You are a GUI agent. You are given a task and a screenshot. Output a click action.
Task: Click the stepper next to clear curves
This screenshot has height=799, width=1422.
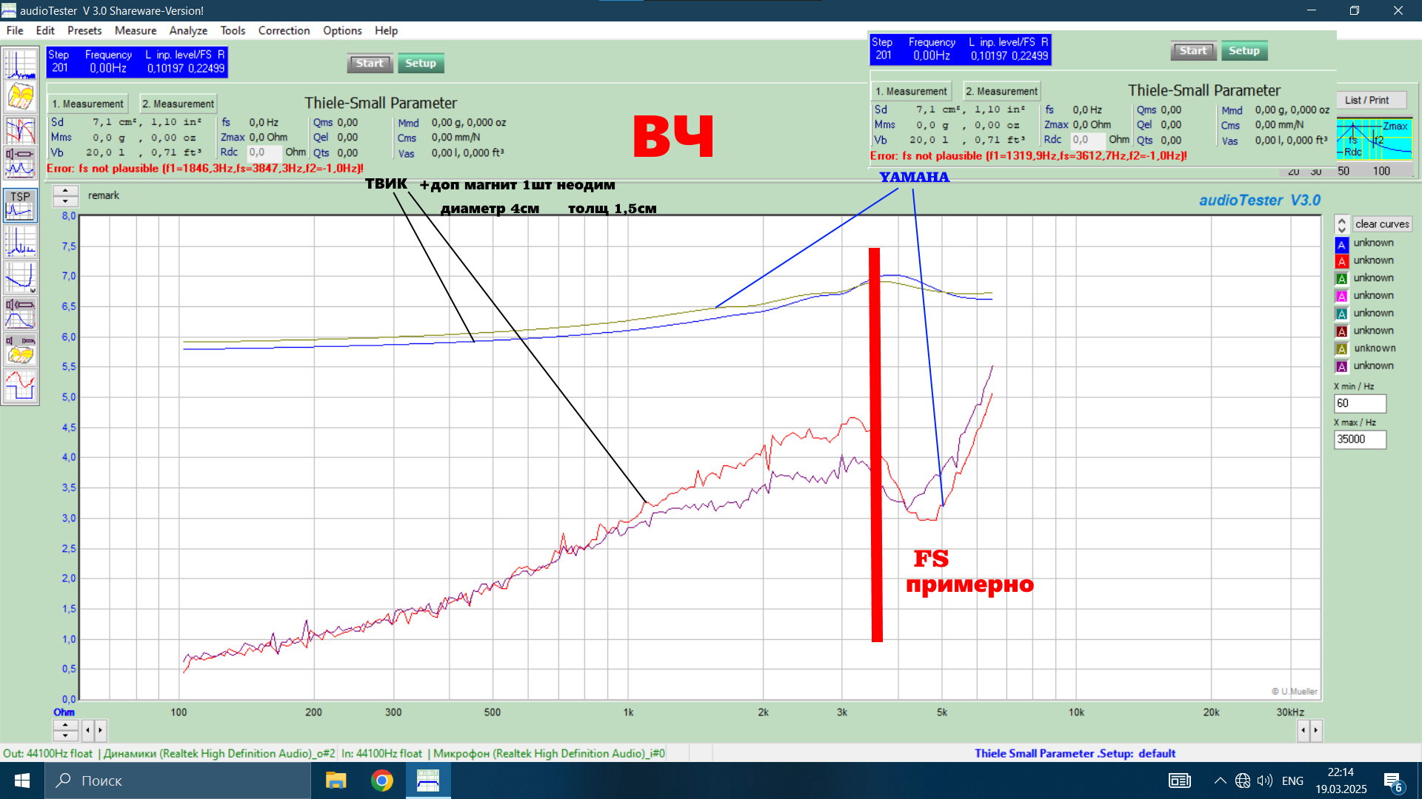[x=1341, y=224]
